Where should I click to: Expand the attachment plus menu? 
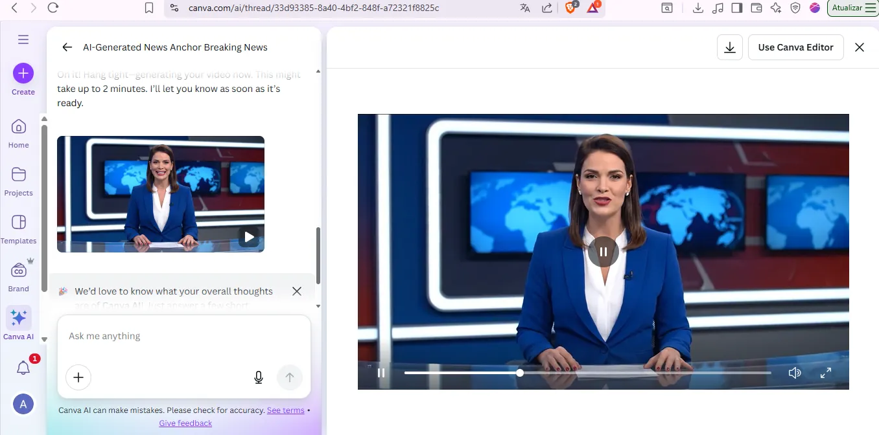(x=78, y=377)
